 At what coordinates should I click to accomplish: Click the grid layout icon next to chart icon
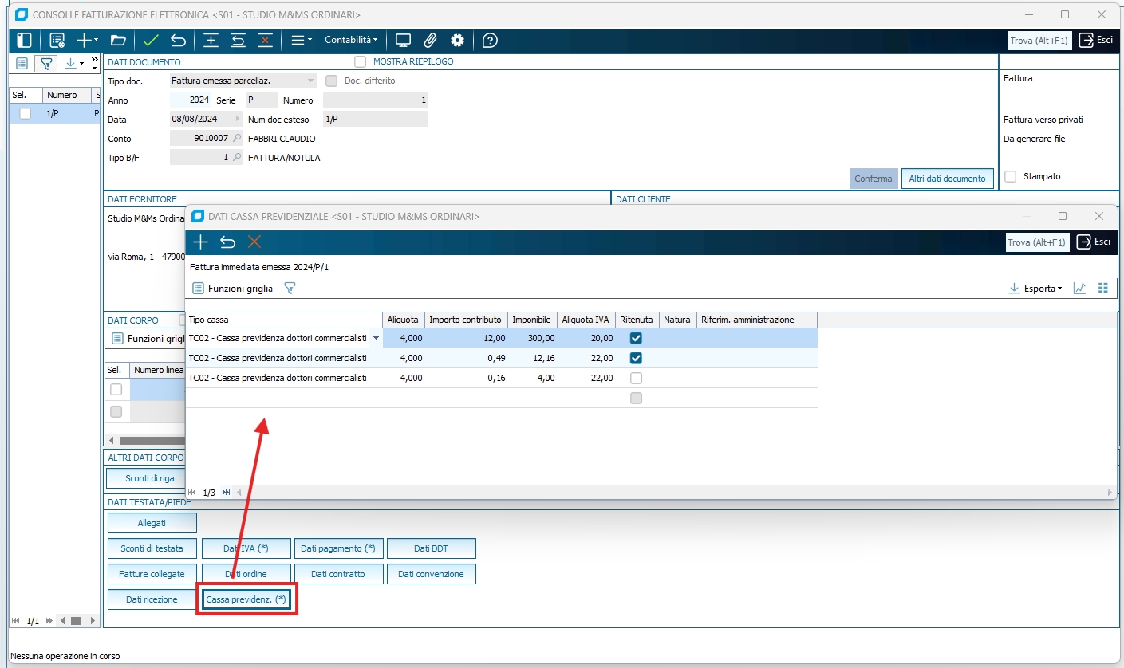[x=1104, y=289]
